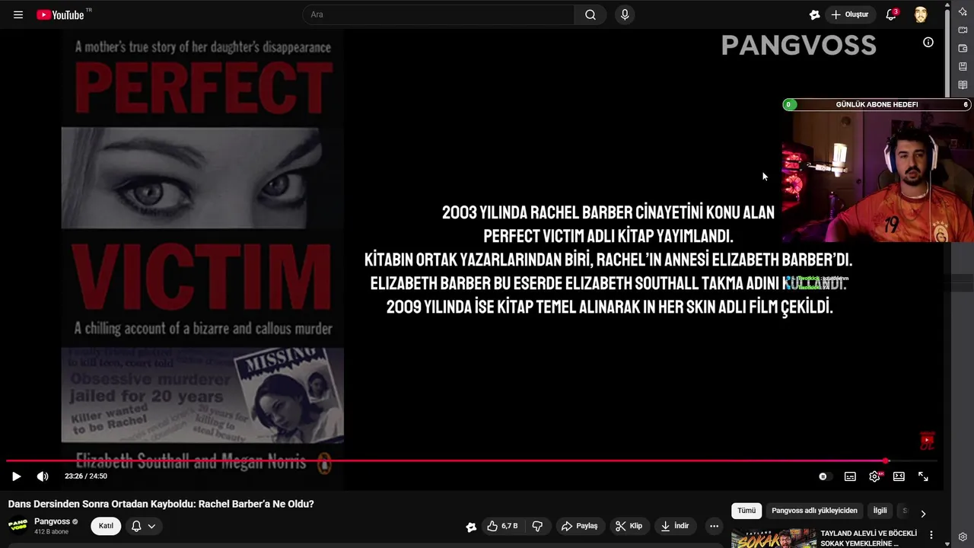The width and height of the screenshot is (974, 548).
Task: Click the Katıl join button
Action: click(x=106, y=526)
